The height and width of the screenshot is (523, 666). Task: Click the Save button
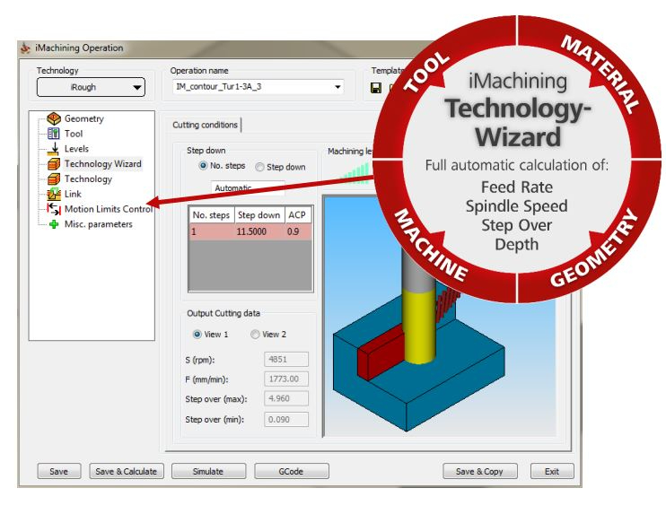[x=59, y=471]
